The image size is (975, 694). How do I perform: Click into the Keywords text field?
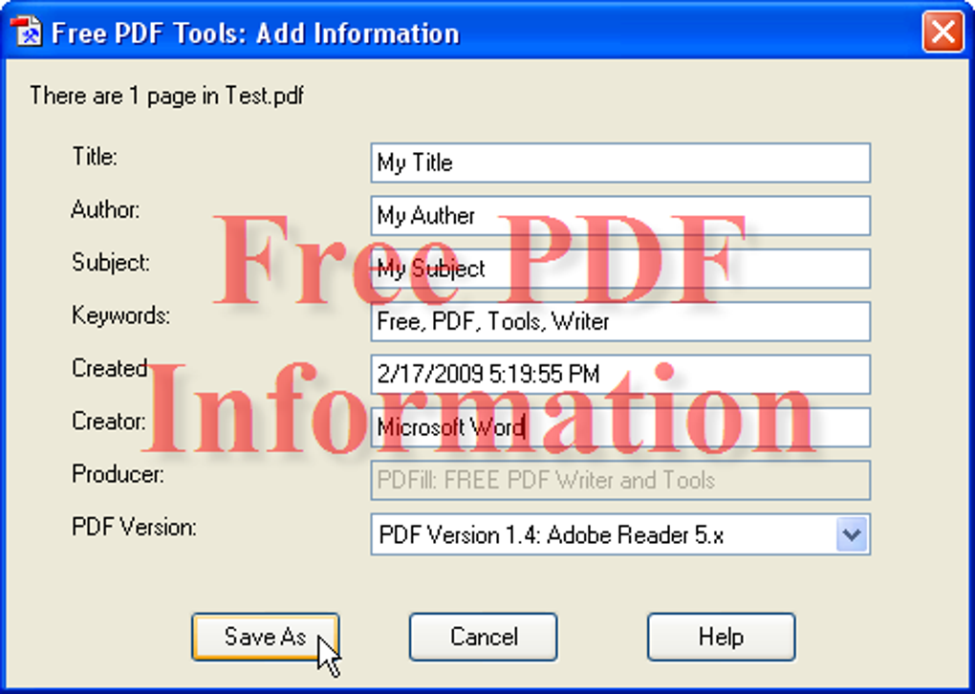(619, 322)
